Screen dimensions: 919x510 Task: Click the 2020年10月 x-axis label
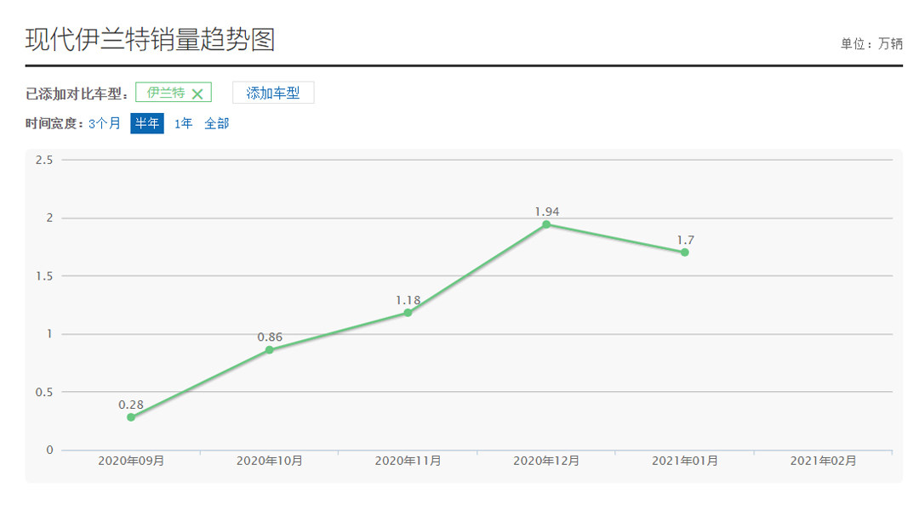270,461
